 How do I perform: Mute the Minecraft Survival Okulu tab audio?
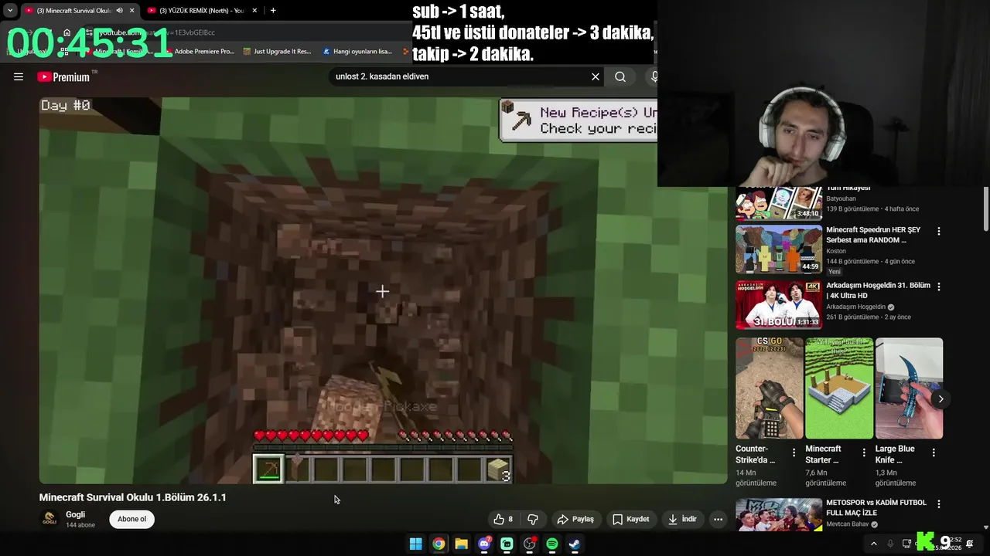(x=119, y=10)
